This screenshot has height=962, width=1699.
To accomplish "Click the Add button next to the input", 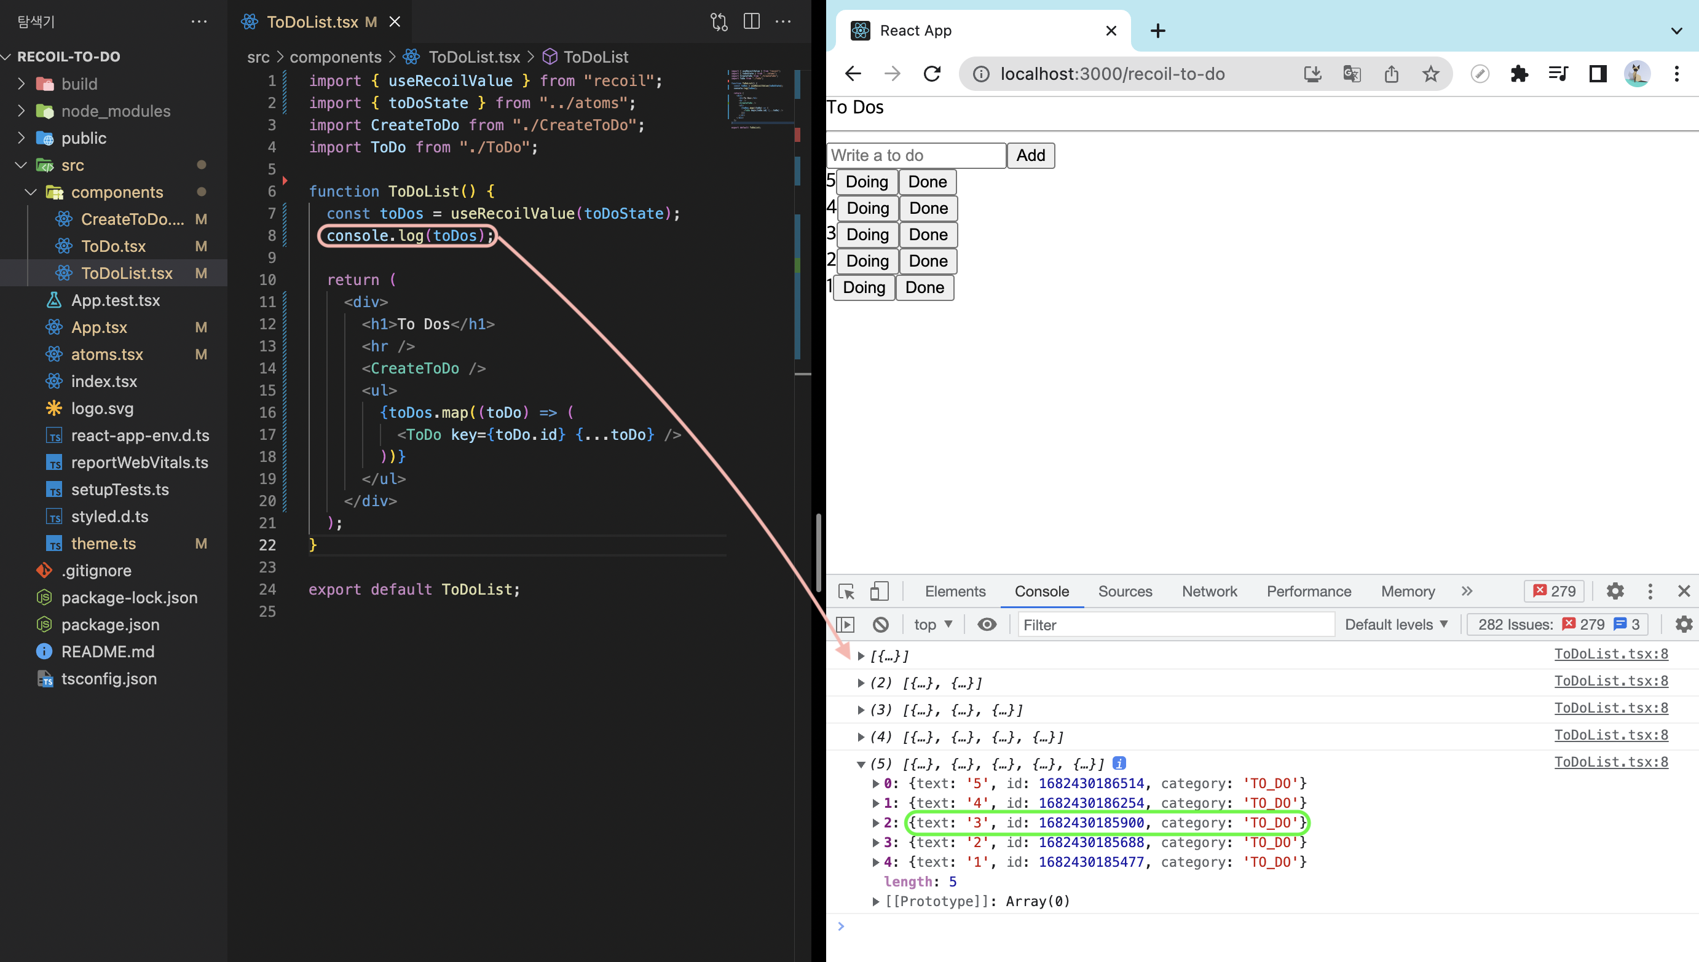I will pyautogui.click(x=1031, y=155).
